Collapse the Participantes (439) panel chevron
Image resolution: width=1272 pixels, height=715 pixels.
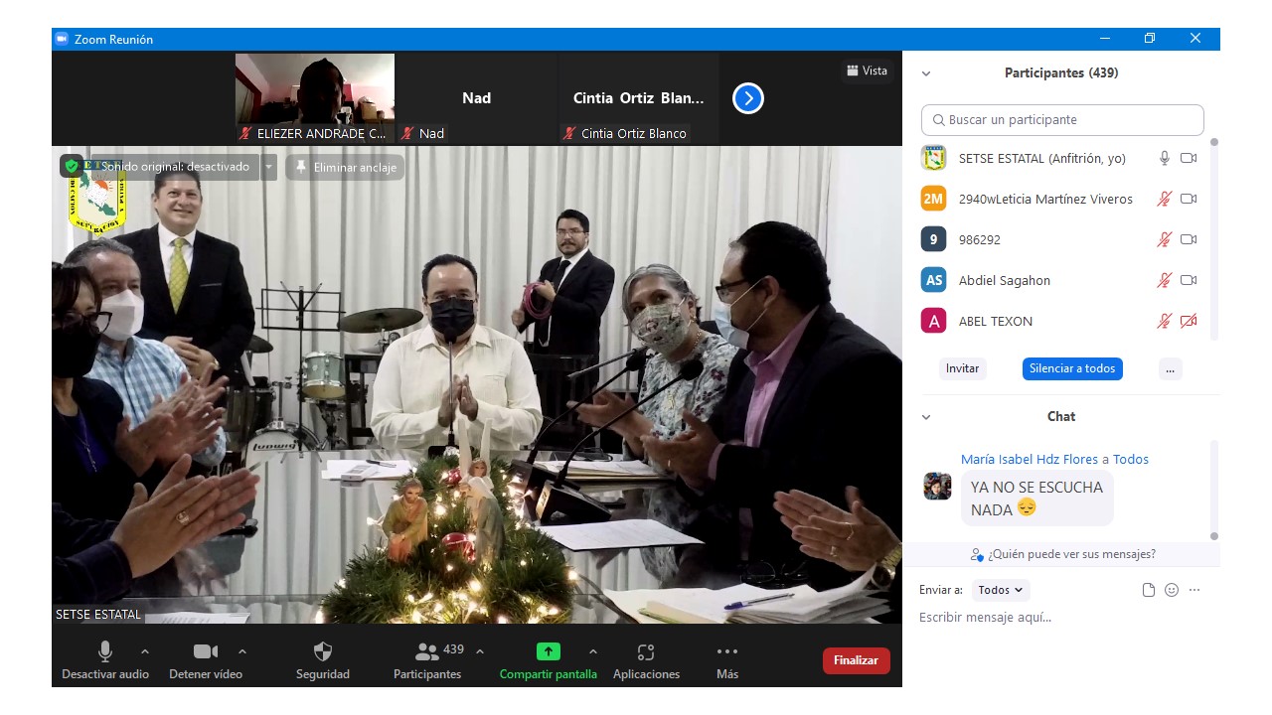point(926,73)
